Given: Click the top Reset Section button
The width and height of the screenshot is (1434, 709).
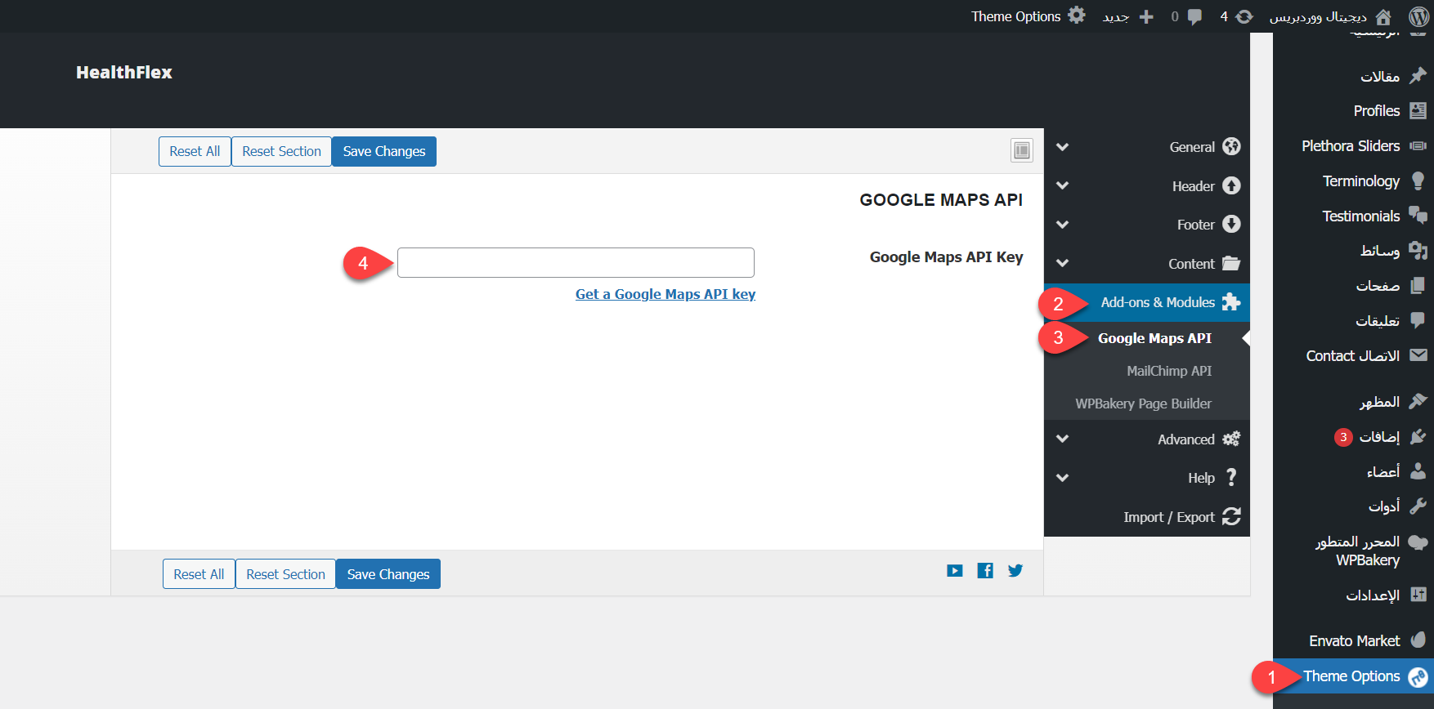Looking at the screenshot, I should (x=281, y=151).
